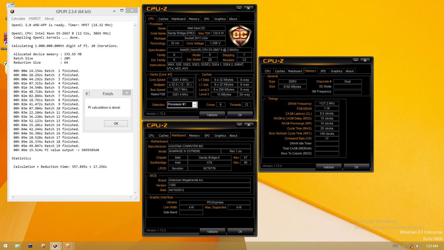Minimize the GPUPI window
Viewport: 444px width, 250px height.
click(x=114, y=11)
